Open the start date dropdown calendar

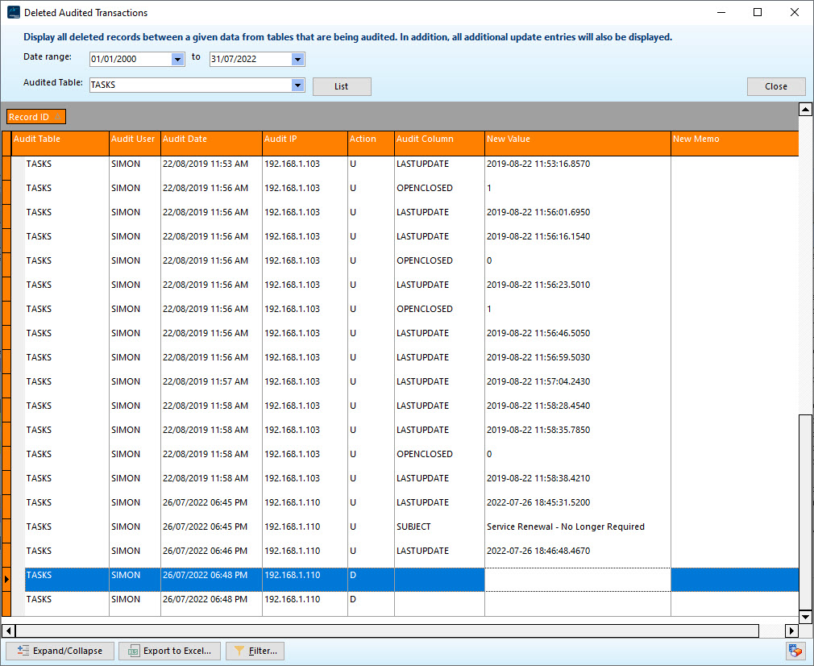coord(177,59)
